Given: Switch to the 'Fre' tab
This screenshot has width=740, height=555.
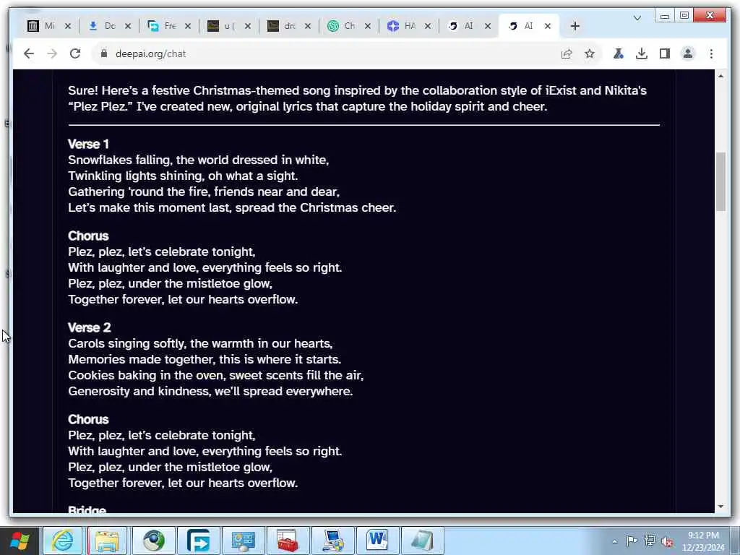Looking at the screenshot, I should [164, 26].
